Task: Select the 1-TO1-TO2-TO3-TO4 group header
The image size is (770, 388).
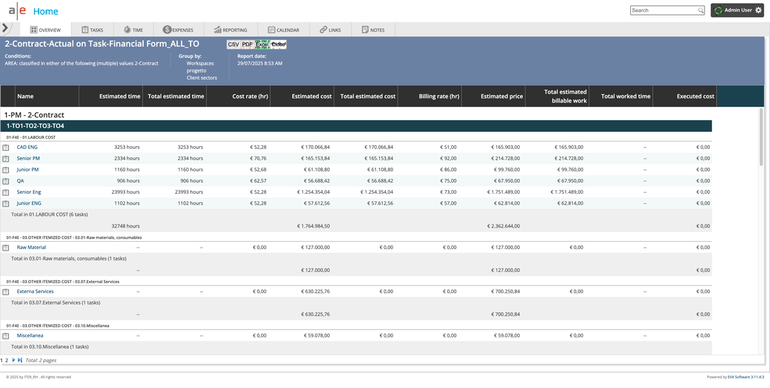Action: [356, 126]
